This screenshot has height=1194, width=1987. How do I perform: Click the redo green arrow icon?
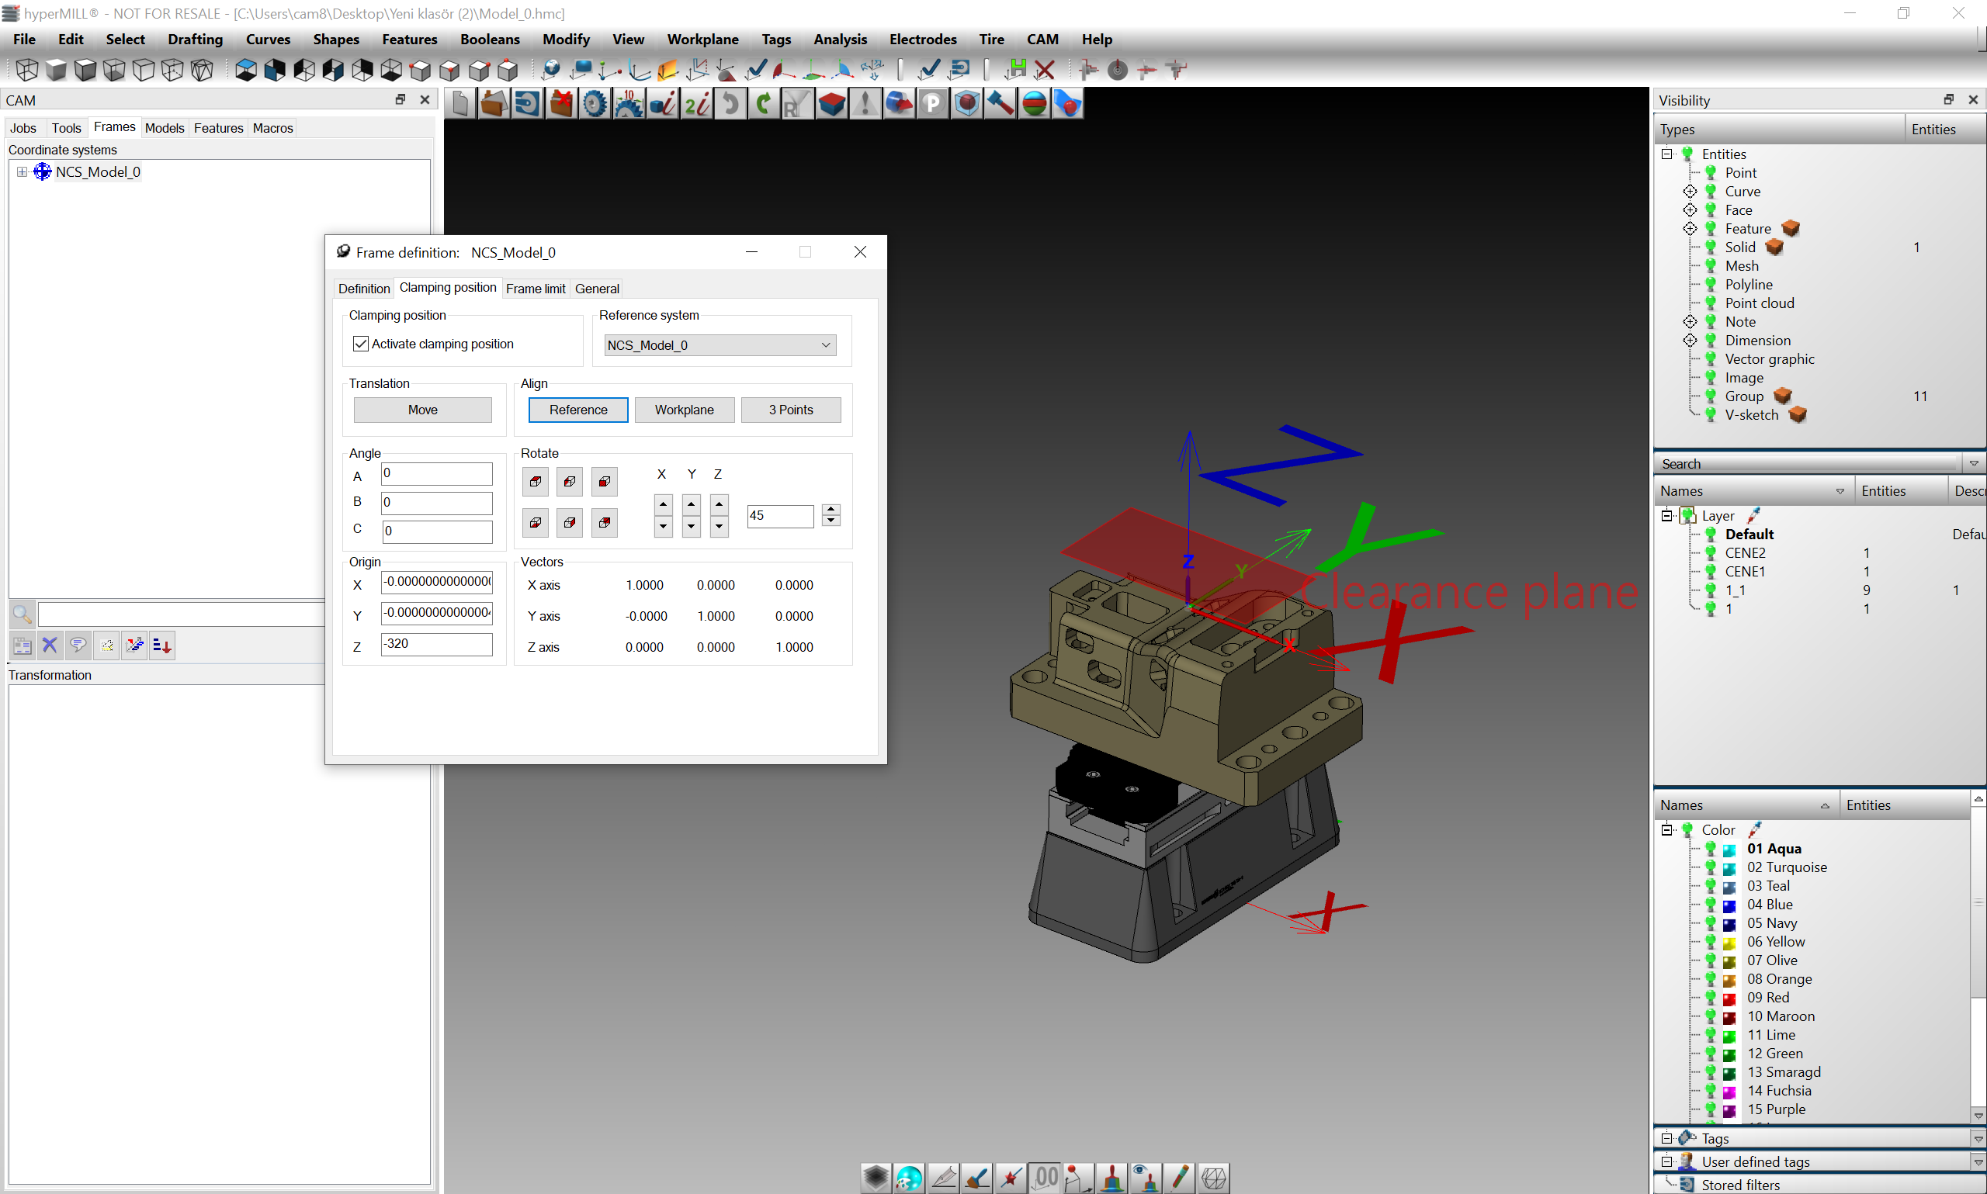point(764,104)
